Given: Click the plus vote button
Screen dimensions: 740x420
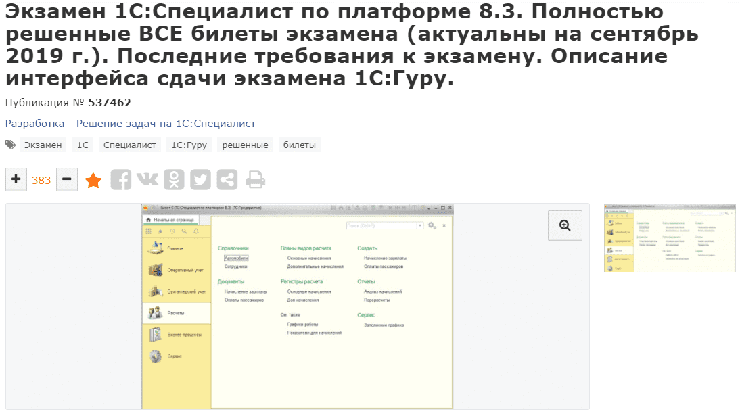Looking at the screenshot, I should (x=16, y=180).
